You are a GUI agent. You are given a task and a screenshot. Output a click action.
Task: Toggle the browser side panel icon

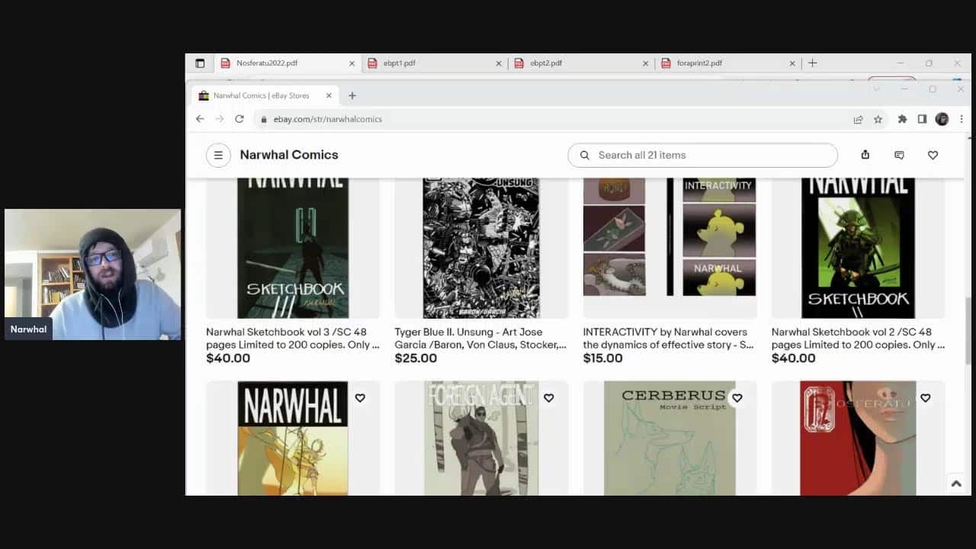[x=922, y=119]
